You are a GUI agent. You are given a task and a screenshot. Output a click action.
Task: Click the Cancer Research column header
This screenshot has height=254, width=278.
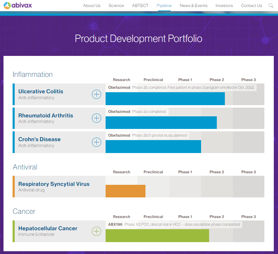click(122, 217)
